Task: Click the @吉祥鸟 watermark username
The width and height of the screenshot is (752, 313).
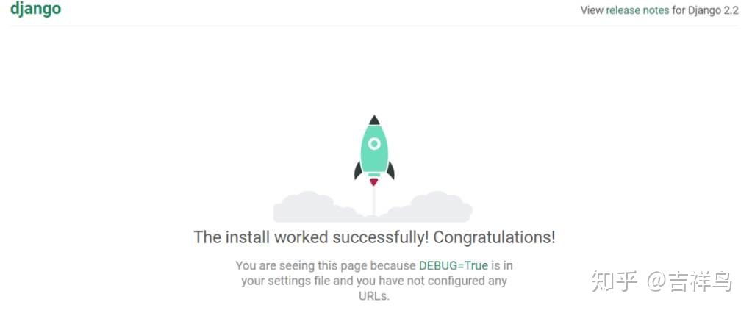Action: [690, 281]
